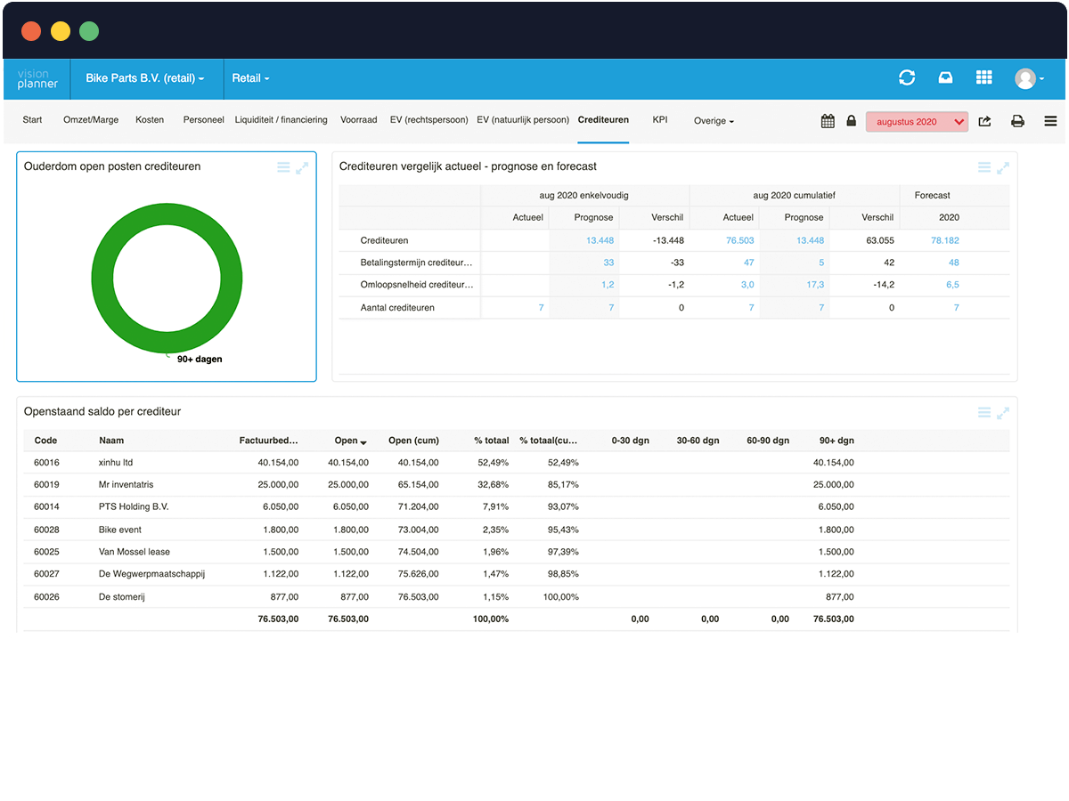Expand the Openstaand saldo widget fullscreen

(x=1003, y=412)
